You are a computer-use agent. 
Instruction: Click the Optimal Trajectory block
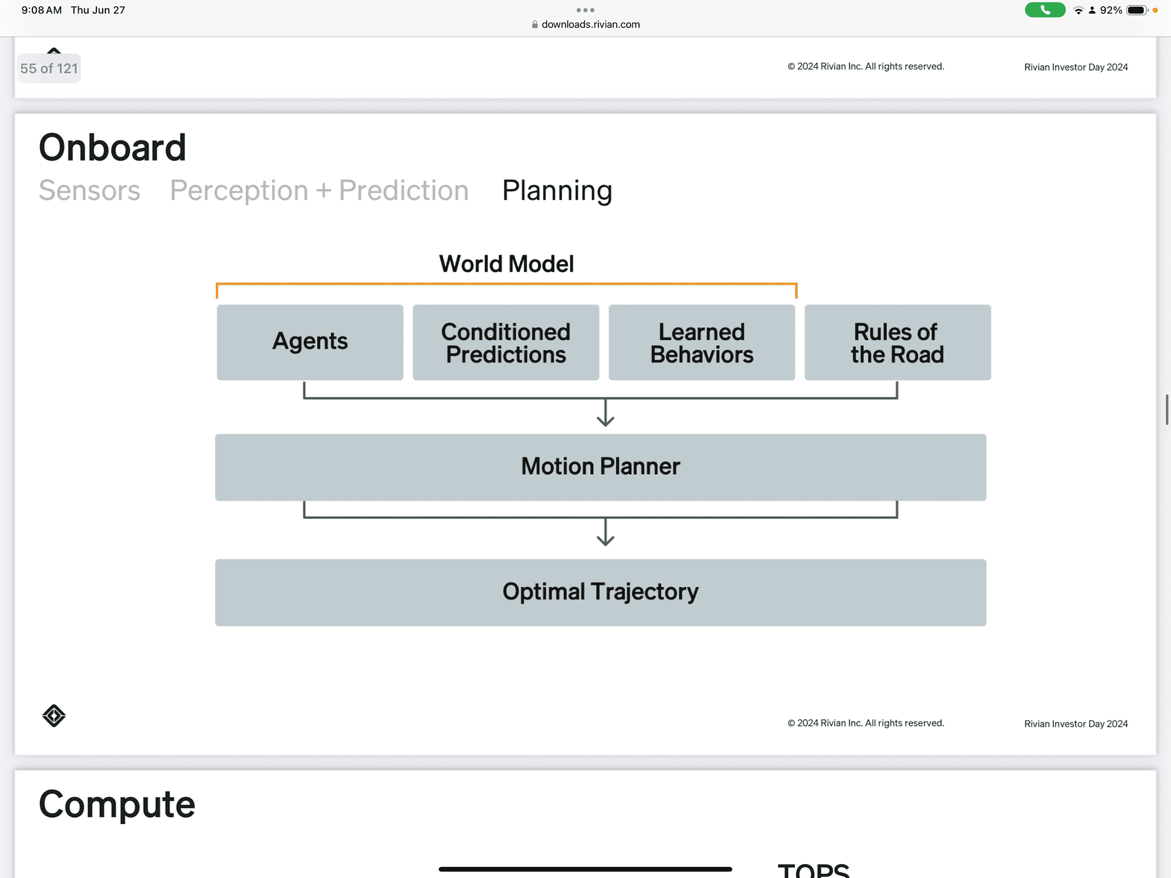(x=601, y=592)
